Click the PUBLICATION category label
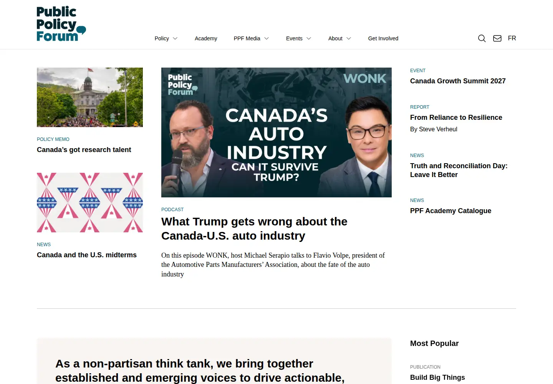Image resolution: width=553 pixels, height=384 pixels. [425, 367]
